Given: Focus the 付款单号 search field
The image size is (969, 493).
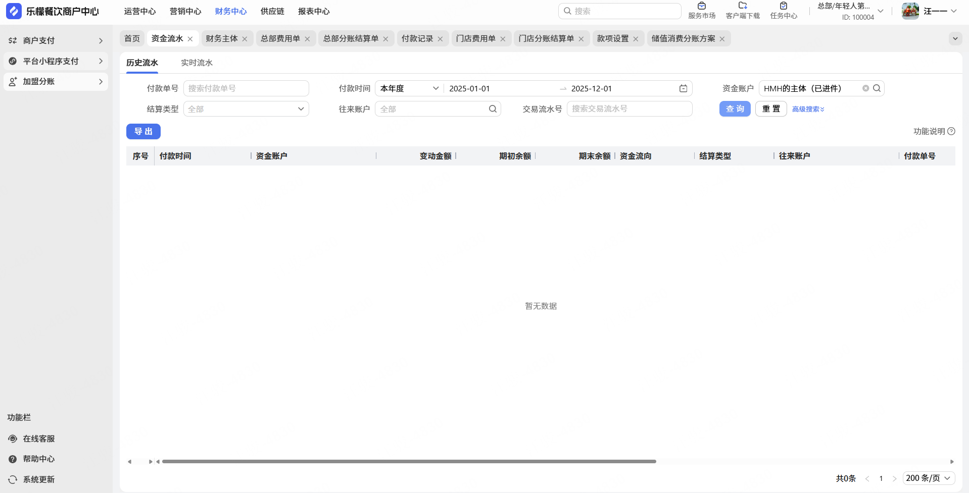Looking at the screenshot, I should (x=246, y=88).
